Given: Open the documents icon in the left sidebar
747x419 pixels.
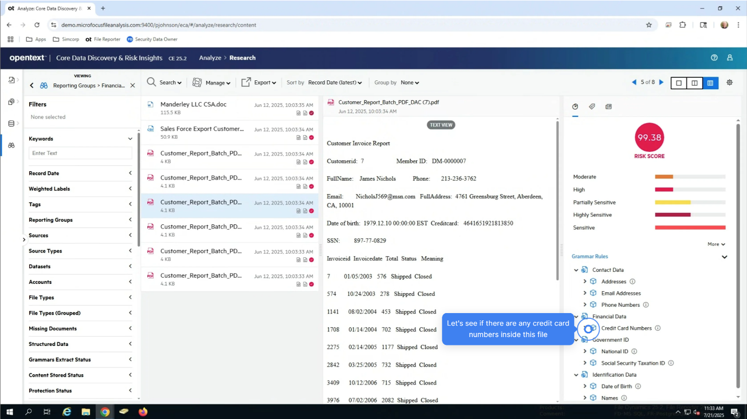Looking at the screenshot, I should pyautogui.click(x=11, y=102).
